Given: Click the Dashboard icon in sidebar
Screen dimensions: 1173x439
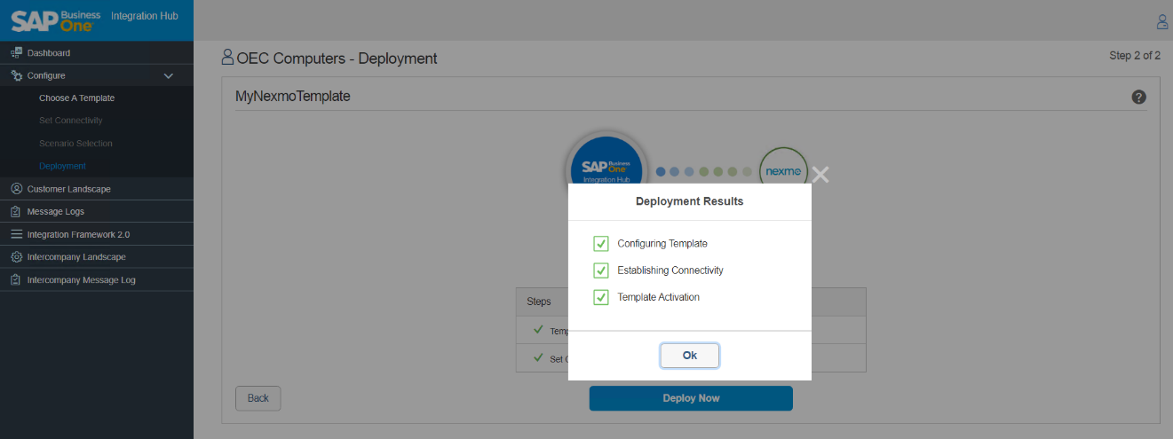Looking at the screenshot, I should pos(16,53).
